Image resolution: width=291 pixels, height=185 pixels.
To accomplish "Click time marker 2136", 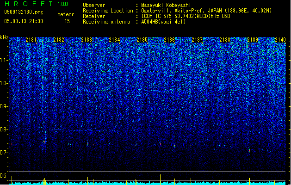I will [x=169, y=40].
